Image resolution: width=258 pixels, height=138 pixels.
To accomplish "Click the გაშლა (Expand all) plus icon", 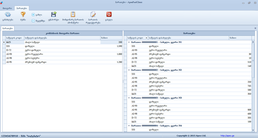I will coord(33,15).
